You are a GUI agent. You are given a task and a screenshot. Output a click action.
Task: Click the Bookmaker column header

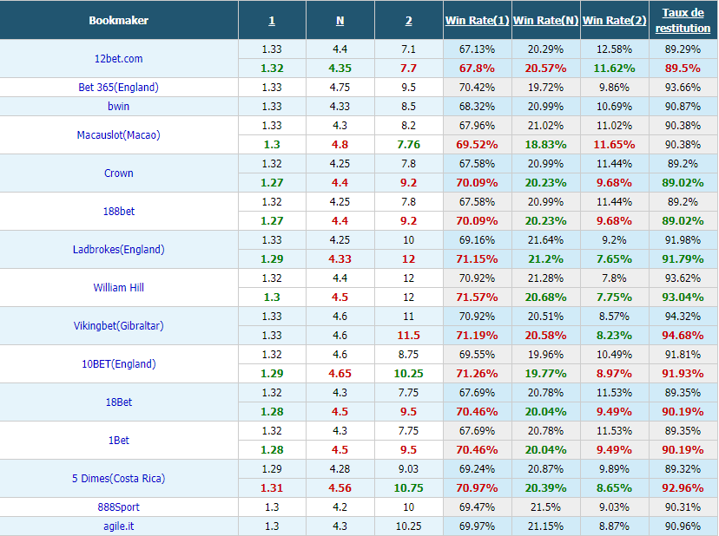coord(119,21)
